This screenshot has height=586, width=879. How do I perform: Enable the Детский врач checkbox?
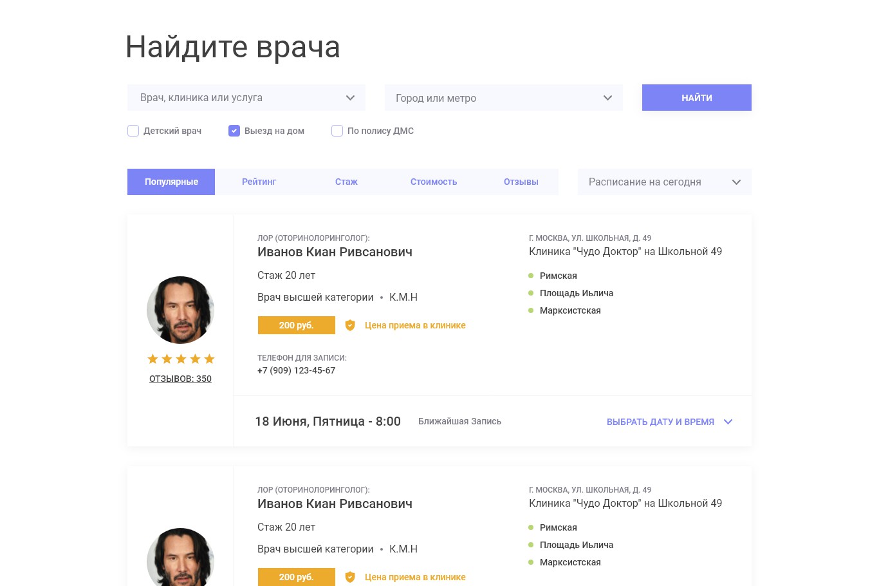click(133, 131)
